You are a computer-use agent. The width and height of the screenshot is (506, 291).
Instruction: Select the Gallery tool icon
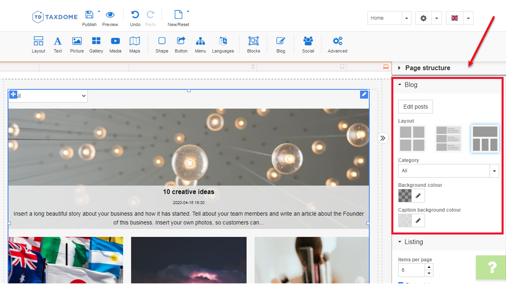pyautogui.click(x=96, y=41)
